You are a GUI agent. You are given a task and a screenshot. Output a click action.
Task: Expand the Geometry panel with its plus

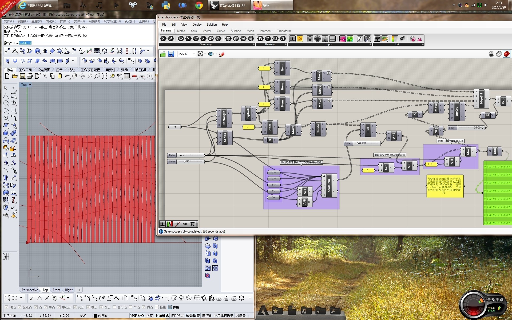tap(253, 45)
